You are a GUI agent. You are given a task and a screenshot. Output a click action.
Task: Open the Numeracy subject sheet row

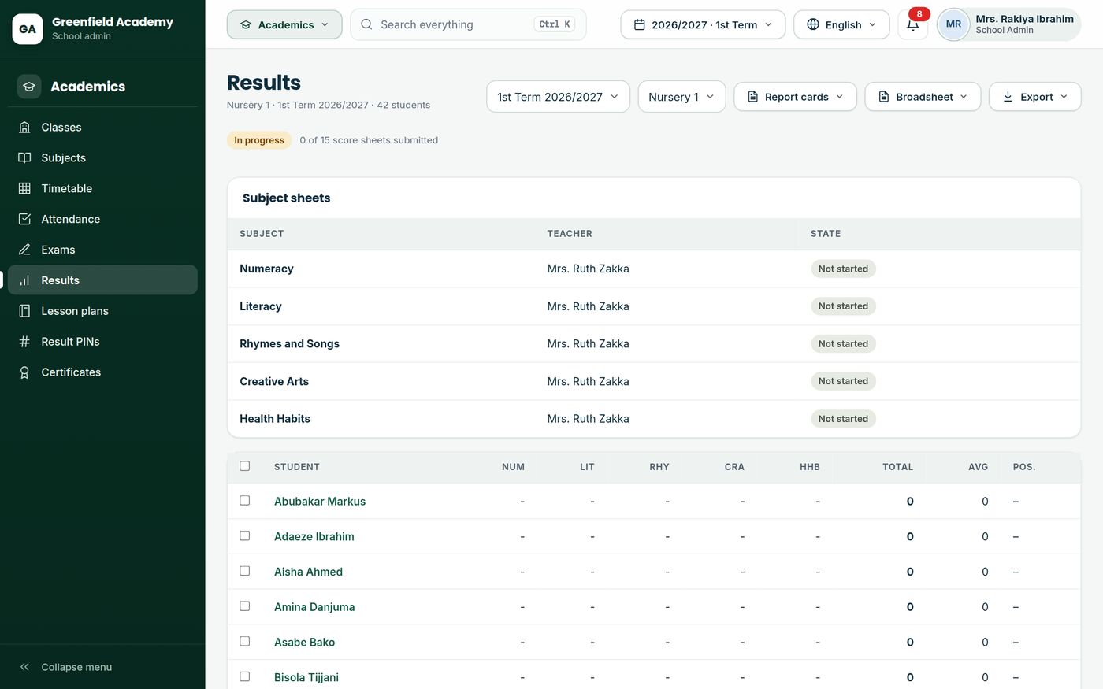654,269
